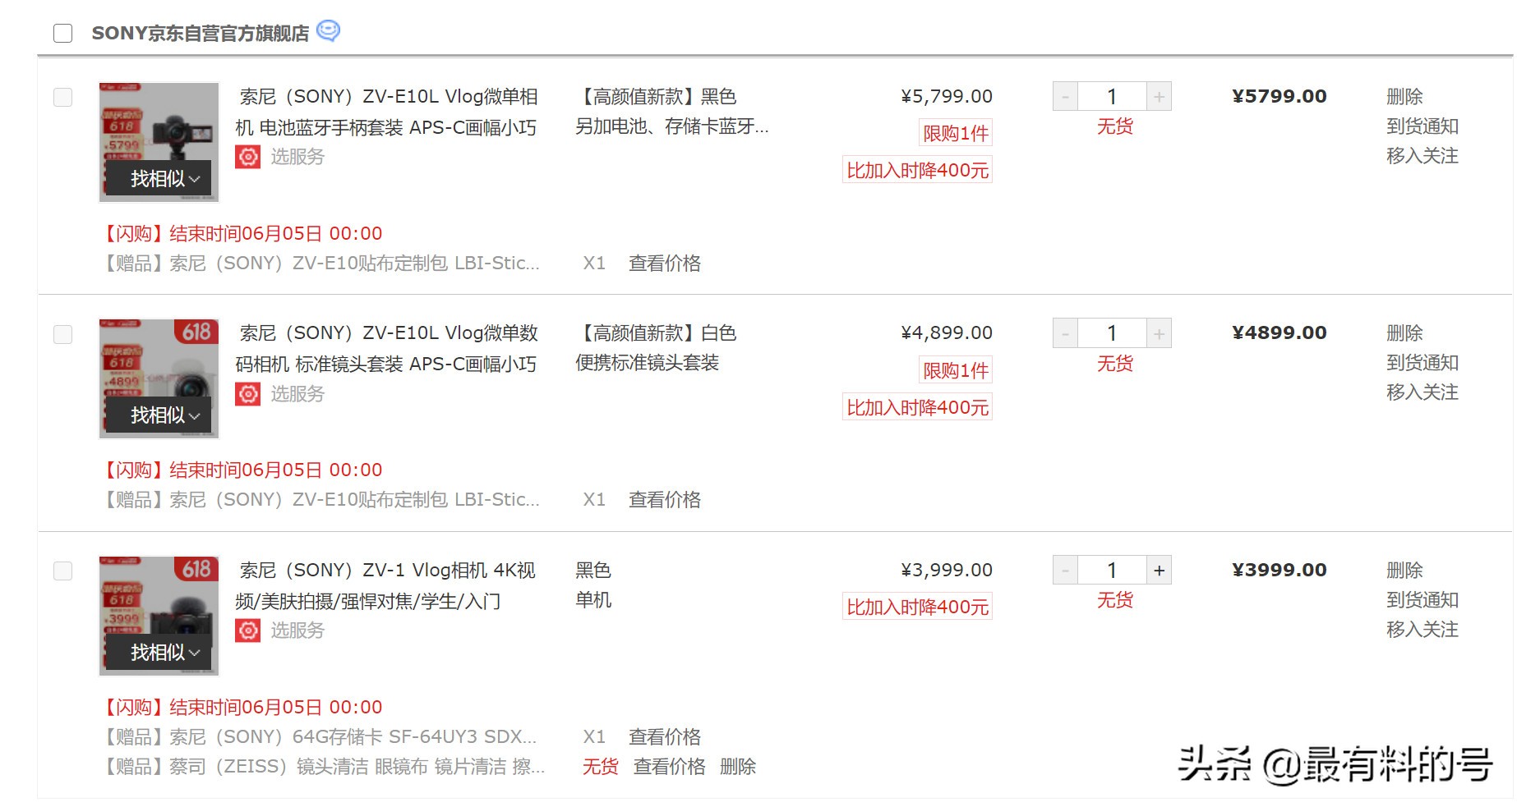Click the smiley chat icon next to the SONY store name
The image size is (1517, 807).
[329, 31]
